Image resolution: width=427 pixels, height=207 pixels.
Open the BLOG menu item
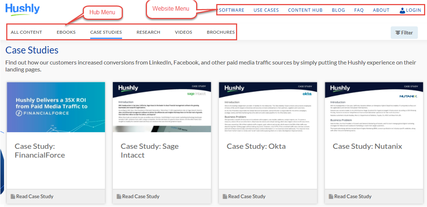point(338,10)
